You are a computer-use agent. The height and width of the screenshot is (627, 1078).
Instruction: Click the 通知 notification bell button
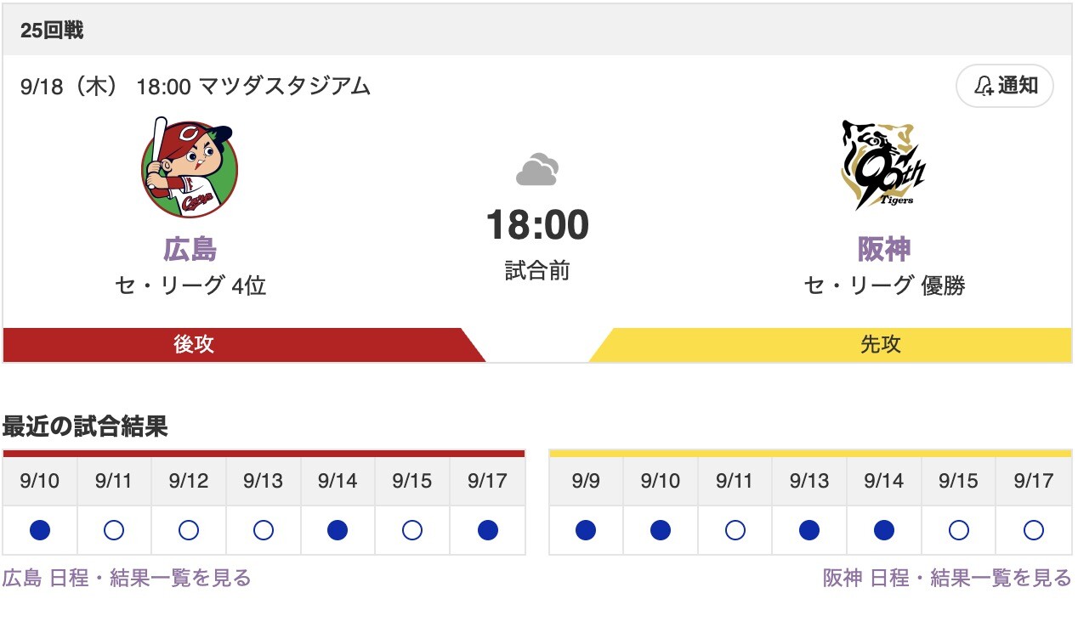tap(1005, 86)
